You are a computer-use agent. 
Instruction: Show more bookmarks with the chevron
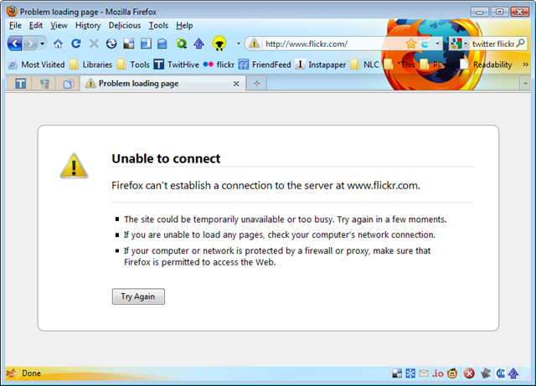point(525,64)
